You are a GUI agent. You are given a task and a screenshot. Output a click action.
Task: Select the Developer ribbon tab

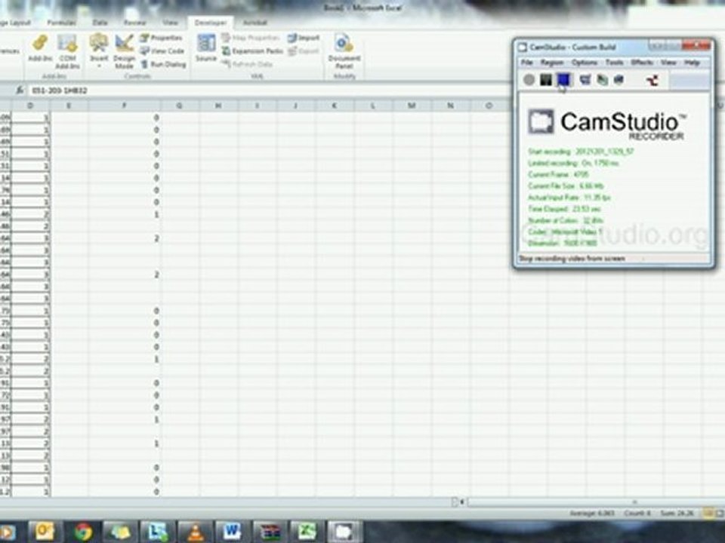211,23
